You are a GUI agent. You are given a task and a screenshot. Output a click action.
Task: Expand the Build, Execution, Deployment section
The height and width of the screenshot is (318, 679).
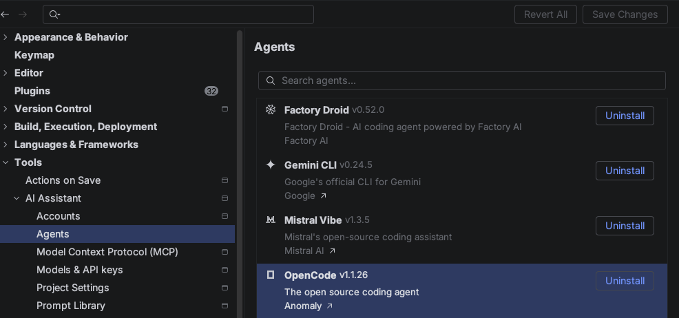pos(6,127)
